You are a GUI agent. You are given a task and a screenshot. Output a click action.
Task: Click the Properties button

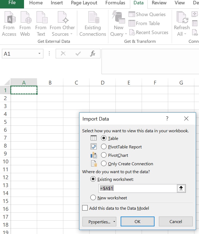(99, 222)
